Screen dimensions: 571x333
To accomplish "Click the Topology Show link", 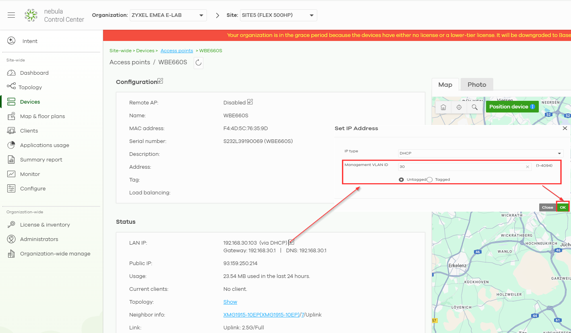I will [x=230, y=302].
